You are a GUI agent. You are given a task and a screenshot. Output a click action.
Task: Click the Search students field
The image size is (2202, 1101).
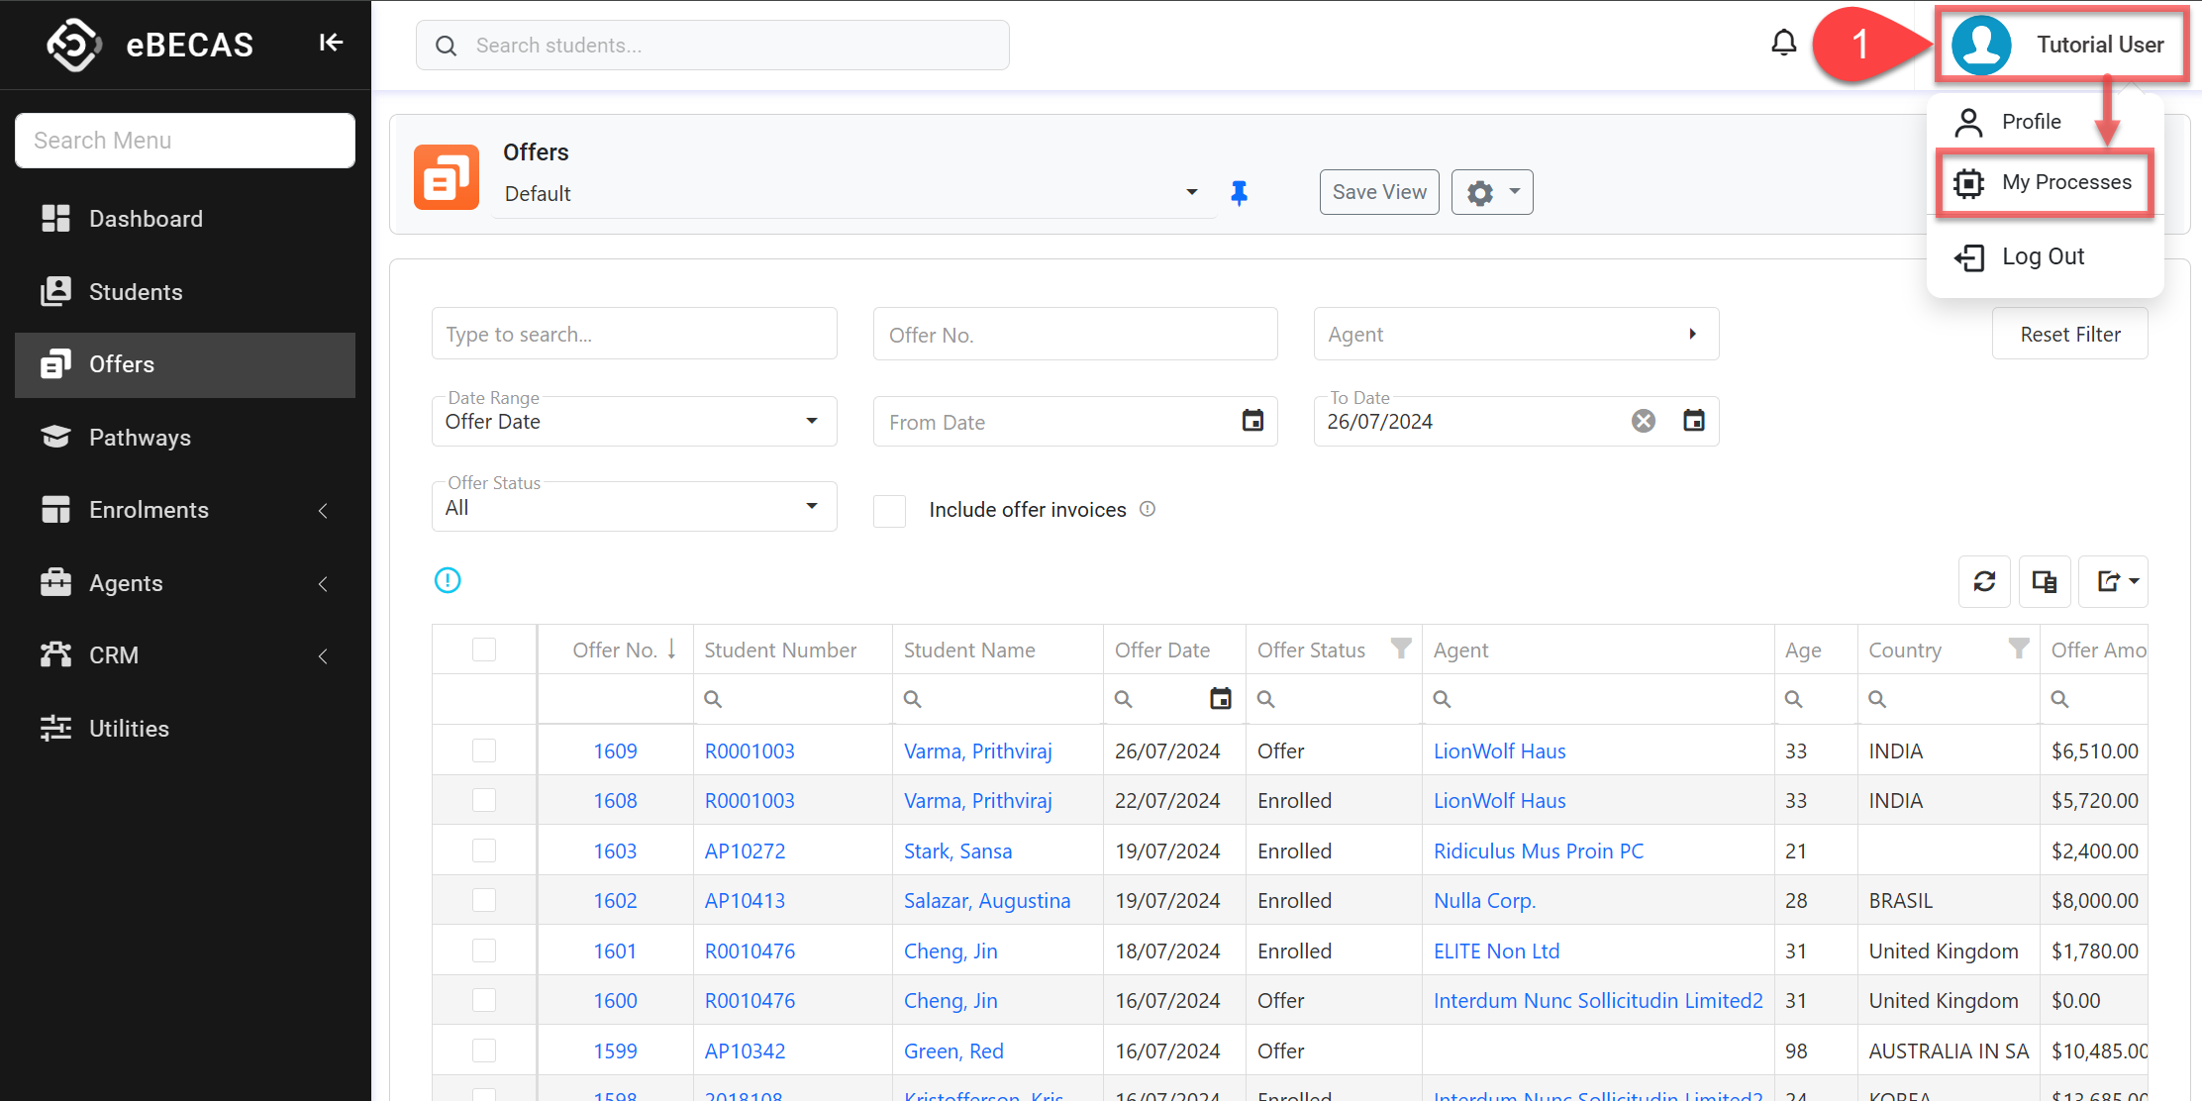(x=713, y=46)
